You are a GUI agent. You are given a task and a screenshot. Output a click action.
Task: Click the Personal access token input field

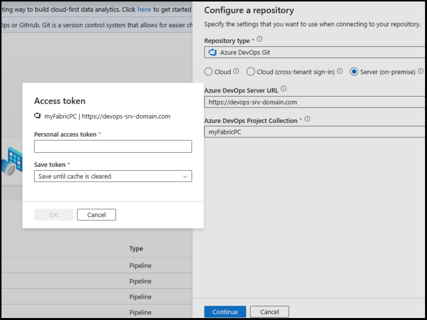[x=113, y=146]
